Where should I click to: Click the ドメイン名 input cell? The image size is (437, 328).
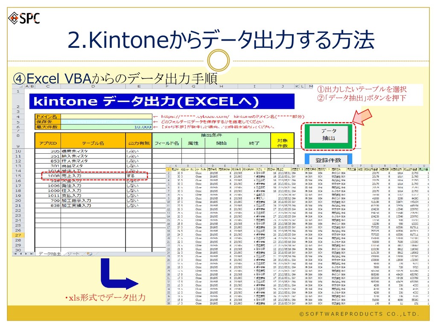pos(106,117)
